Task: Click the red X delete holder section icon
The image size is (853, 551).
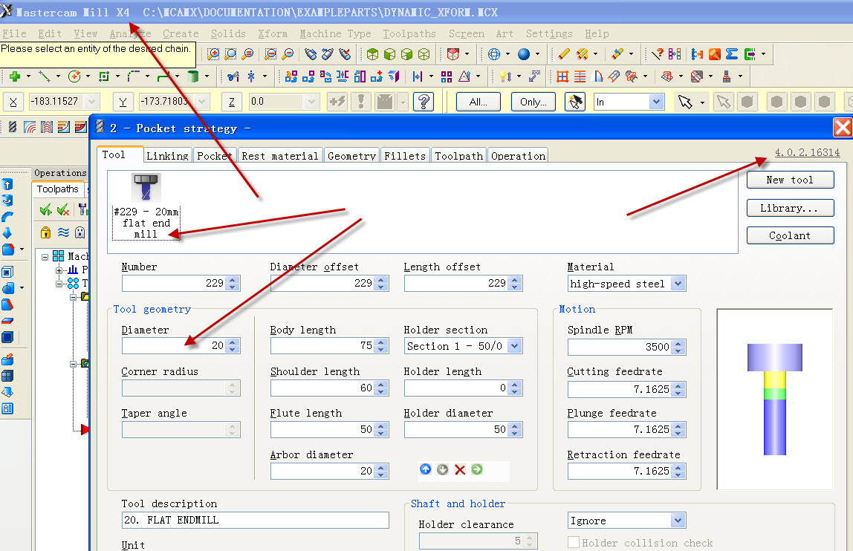Action: pyautogui.click(x=460, y=469)
